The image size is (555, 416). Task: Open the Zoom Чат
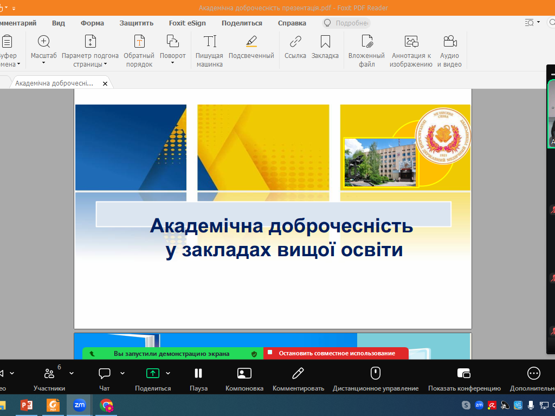click(105, 378)
